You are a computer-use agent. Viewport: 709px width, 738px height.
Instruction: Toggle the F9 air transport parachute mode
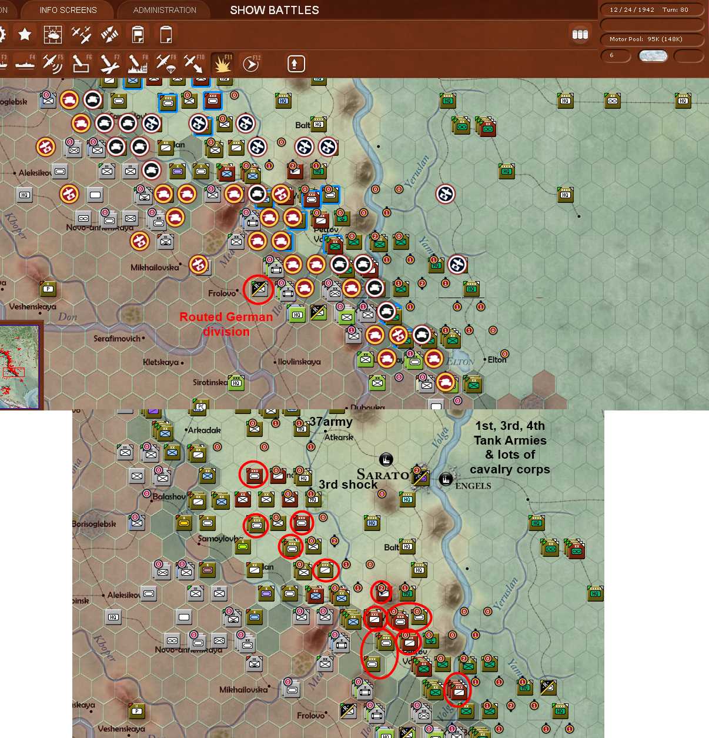[x=166, y=63]
